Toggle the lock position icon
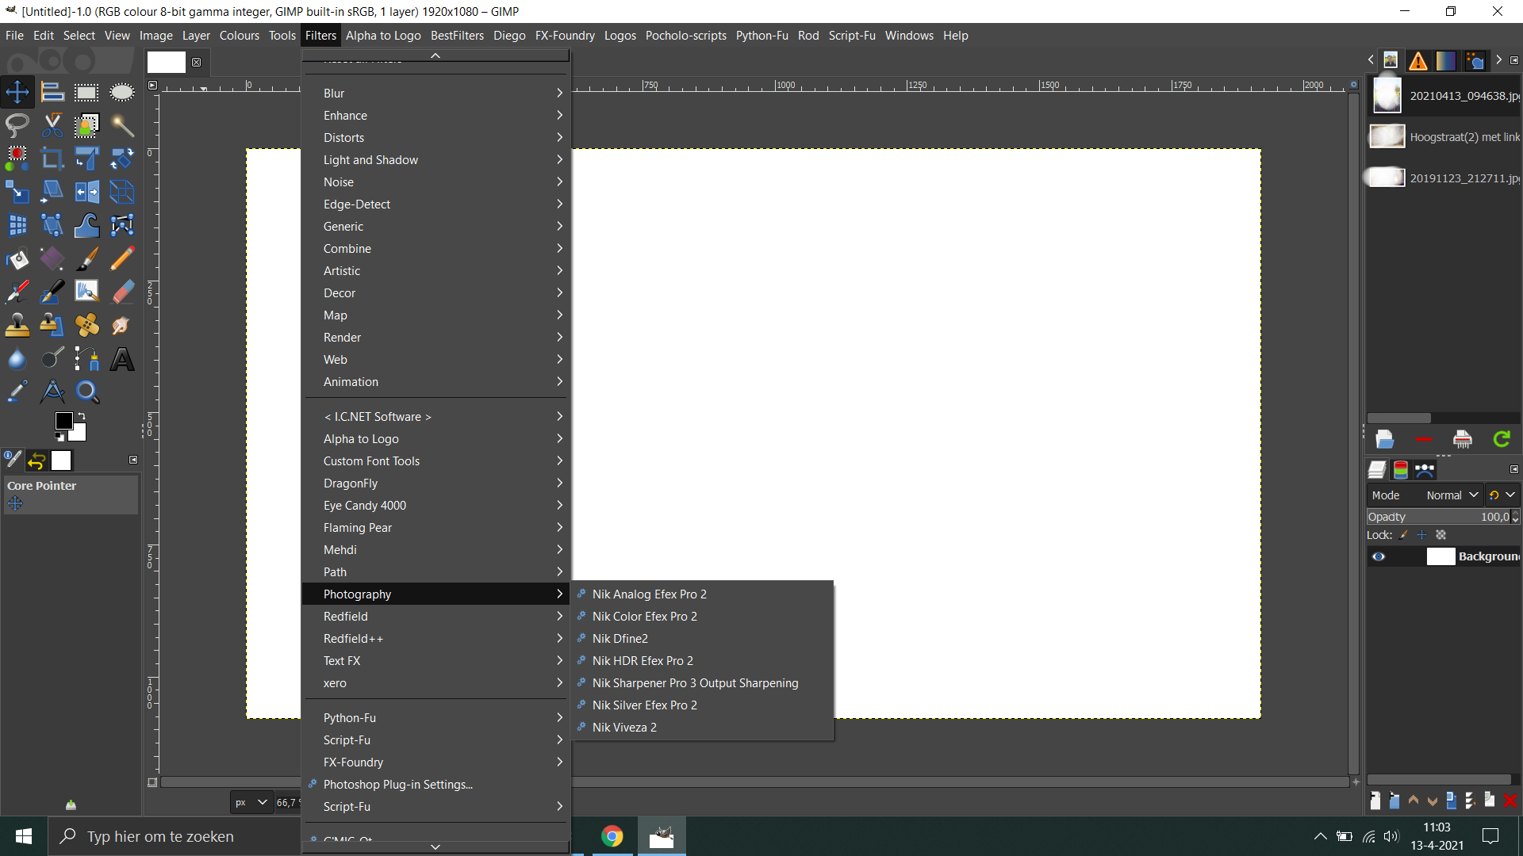 click(1422, 535)
